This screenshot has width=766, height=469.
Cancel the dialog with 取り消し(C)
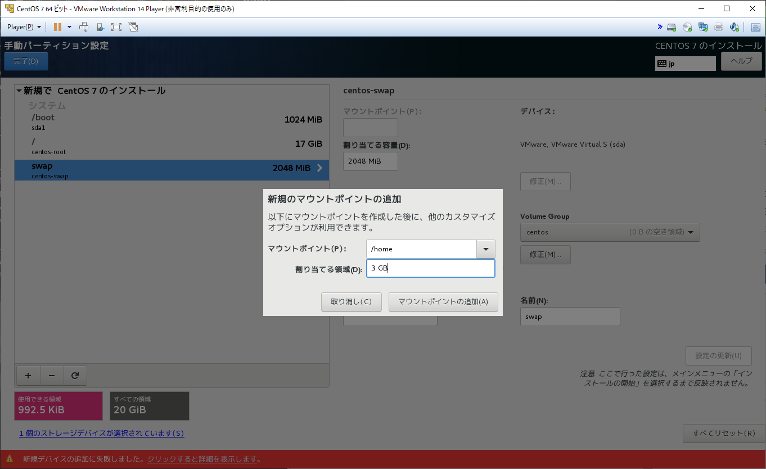click(x=352, y=302)
